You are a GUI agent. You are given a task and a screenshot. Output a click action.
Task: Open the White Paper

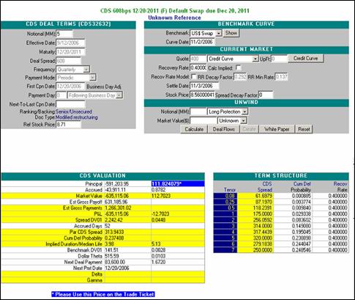pos(277,129)
